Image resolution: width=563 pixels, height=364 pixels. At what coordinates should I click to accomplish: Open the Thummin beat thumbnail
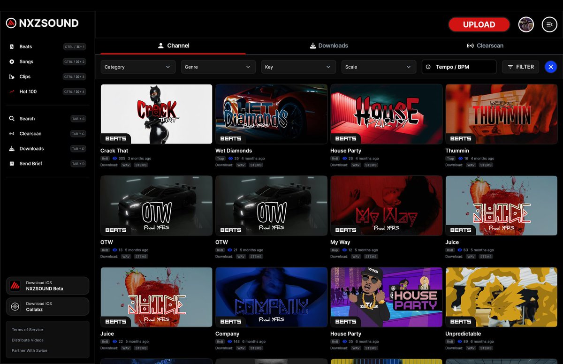click(x=502, y=114)
